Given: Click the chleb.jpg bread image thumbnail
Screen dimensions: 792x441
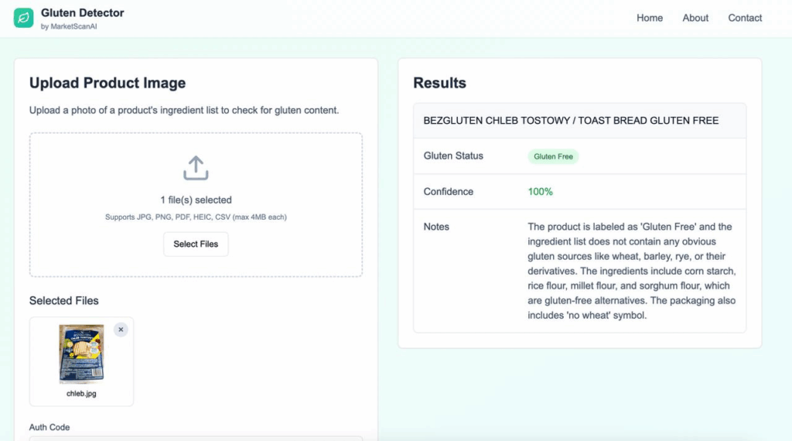Looking at the screenshot, I should [81, 354].
